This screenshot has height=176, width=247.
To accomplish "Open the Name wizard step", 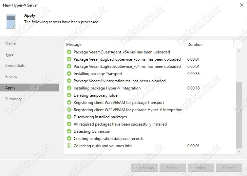I will coord(29,43).
